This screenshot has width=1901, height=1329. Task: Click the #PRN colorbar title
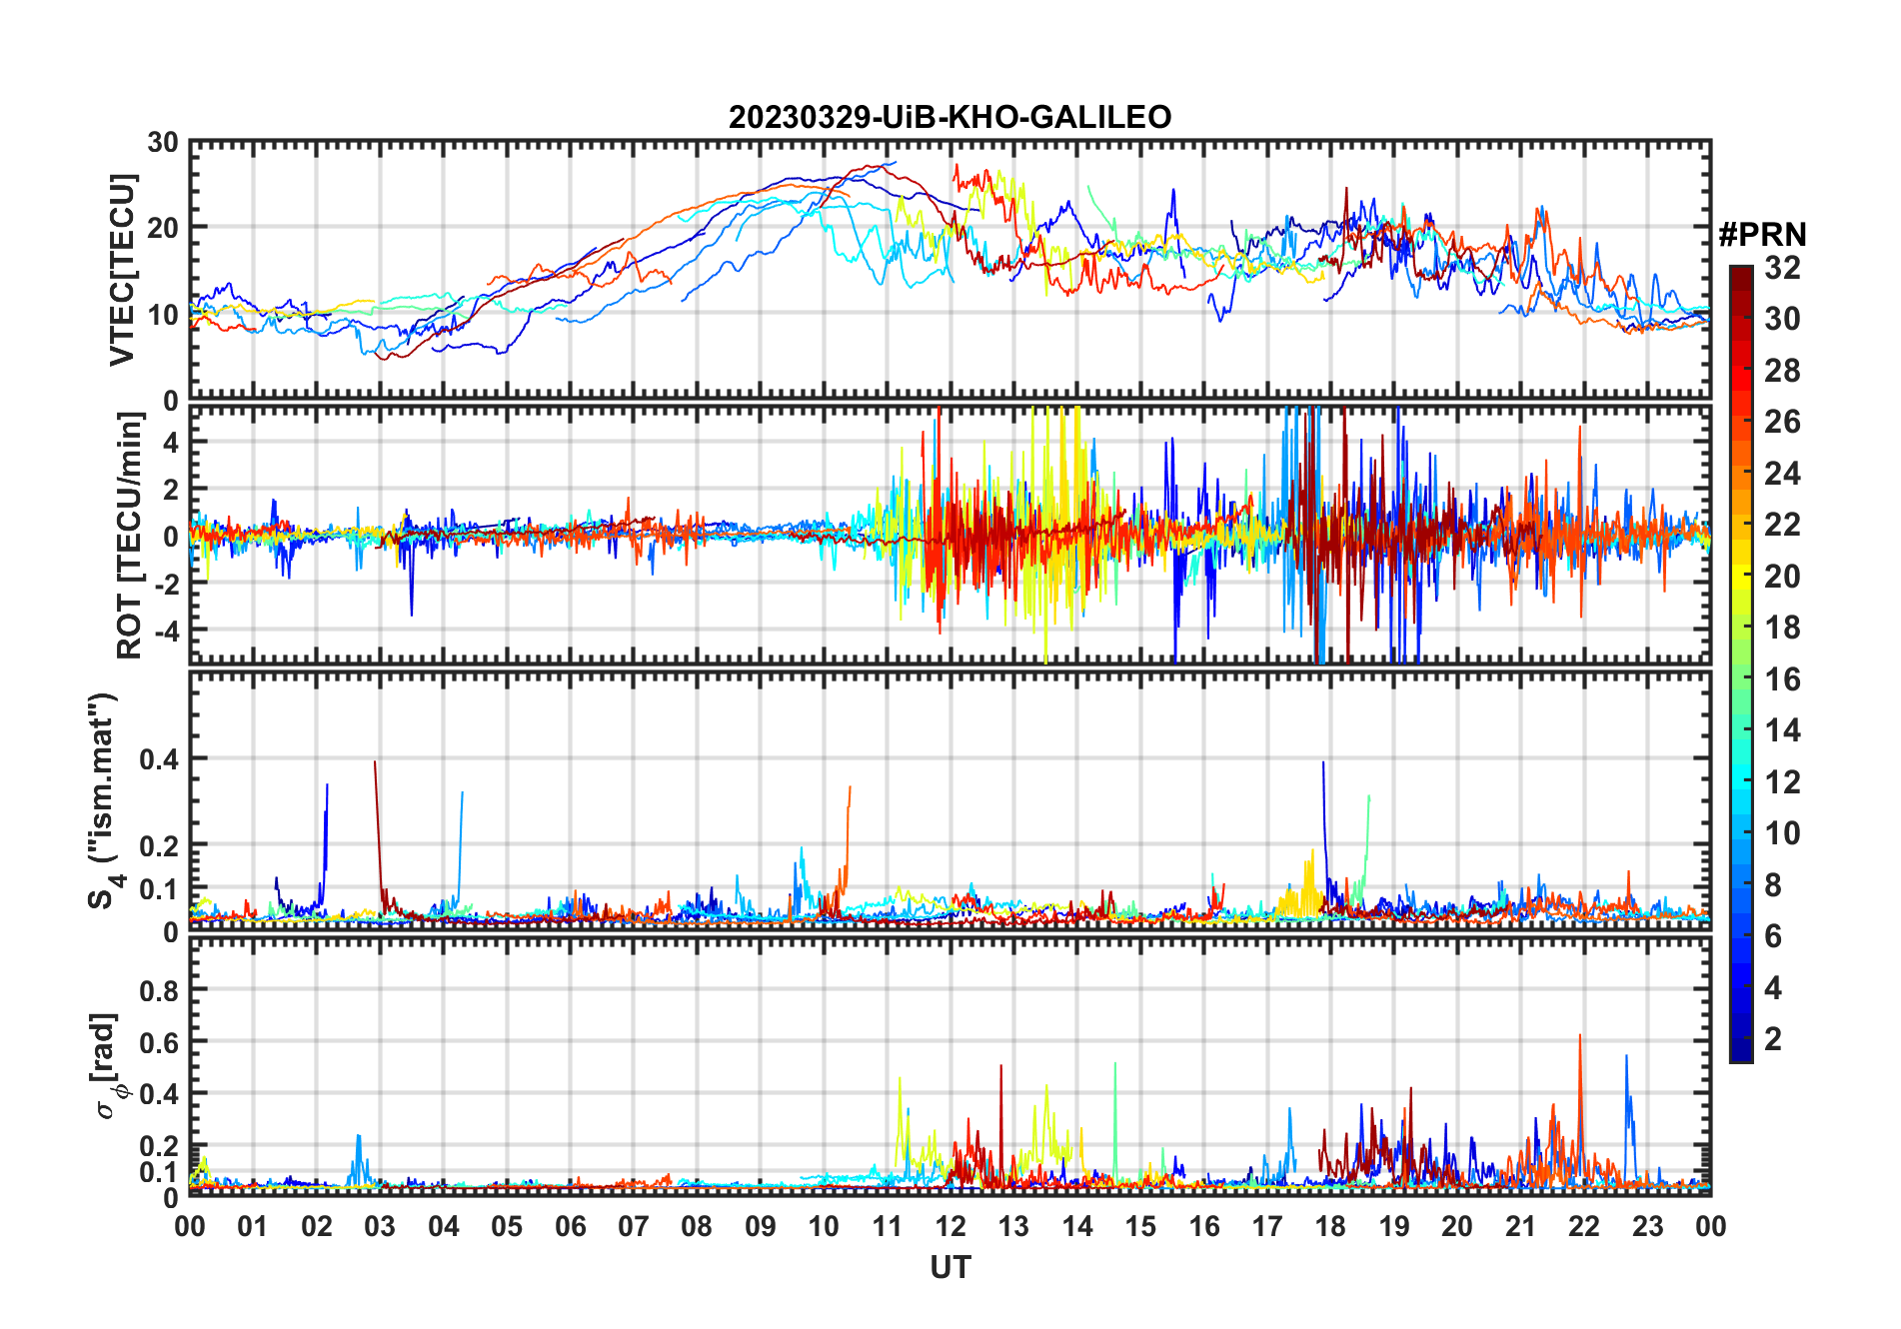pos(1762,235)
